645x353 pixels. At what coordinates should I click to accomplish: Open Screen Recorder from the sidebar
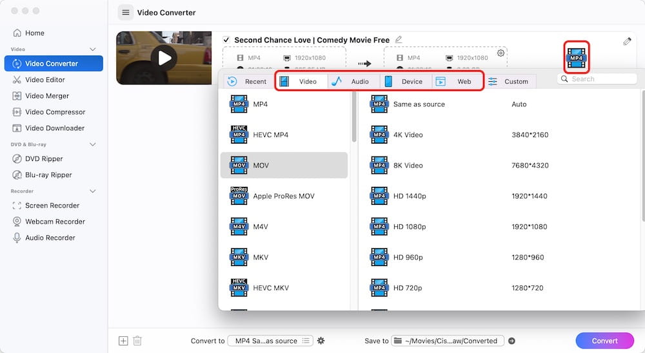click(x=46, y=205)
